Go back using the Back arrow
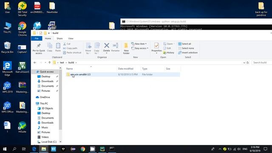The width and height of the screenshot is (272, 153). point(35,62)
